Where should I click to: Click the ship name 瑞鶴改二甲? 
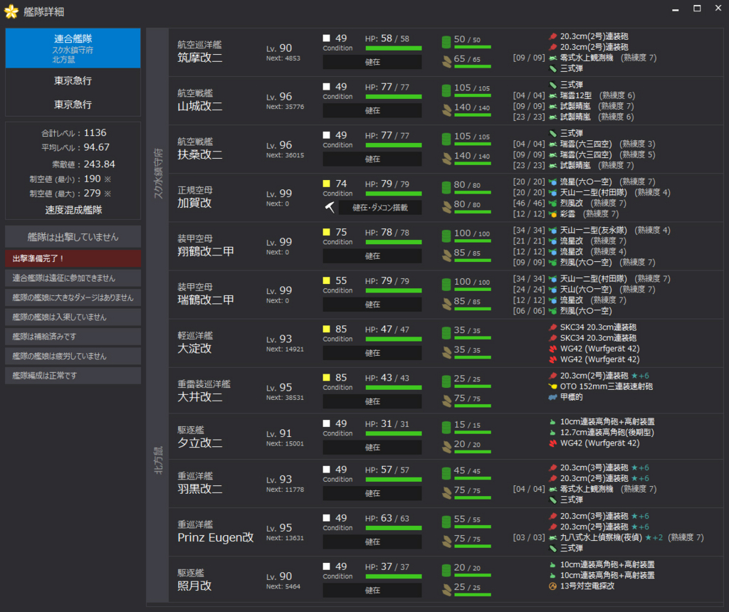click(206, 300)
